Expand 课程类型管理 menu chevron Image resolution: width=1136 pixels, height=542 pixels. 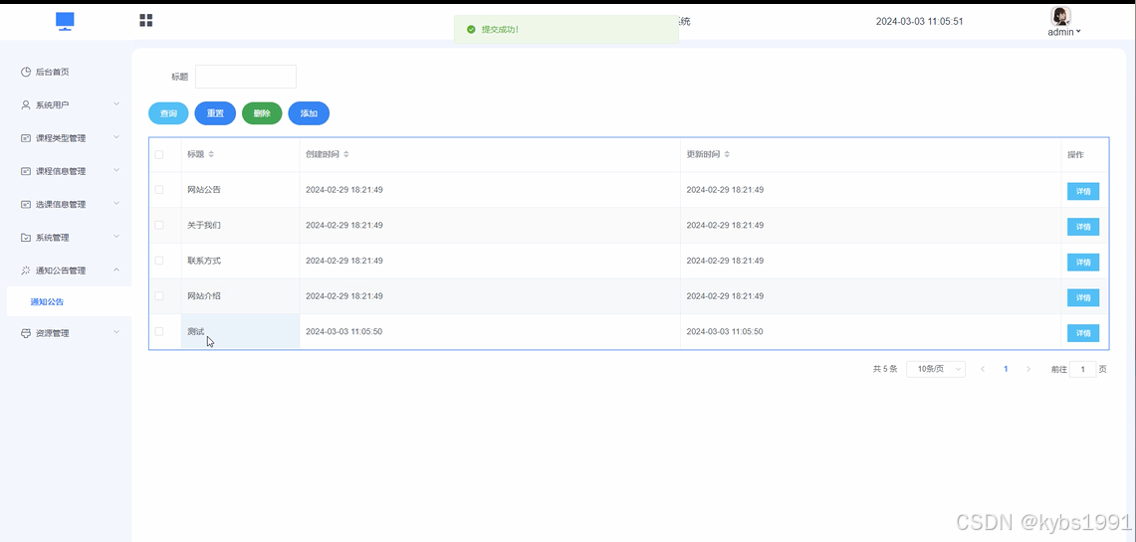click(x=116, y=137)
